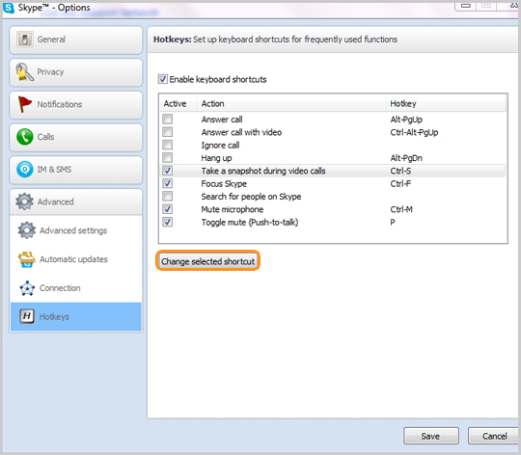Uncheck Take a snapshot during video calls
Image resolution: width=521 pixels, height=455 pixels.
[x=168, y=171]
